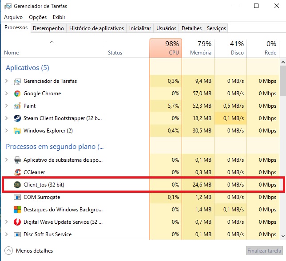Select the Steam Client Bootstrapper icon
This screenshot has height=261, width=286.
tap(17, 118)
